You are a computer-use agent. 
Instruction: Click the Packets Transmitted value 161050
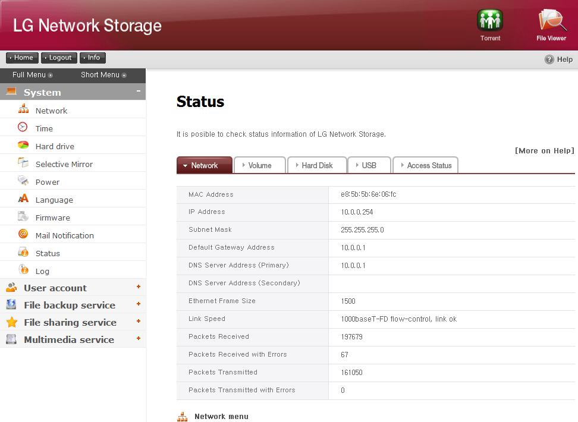[x=351, y=373]
